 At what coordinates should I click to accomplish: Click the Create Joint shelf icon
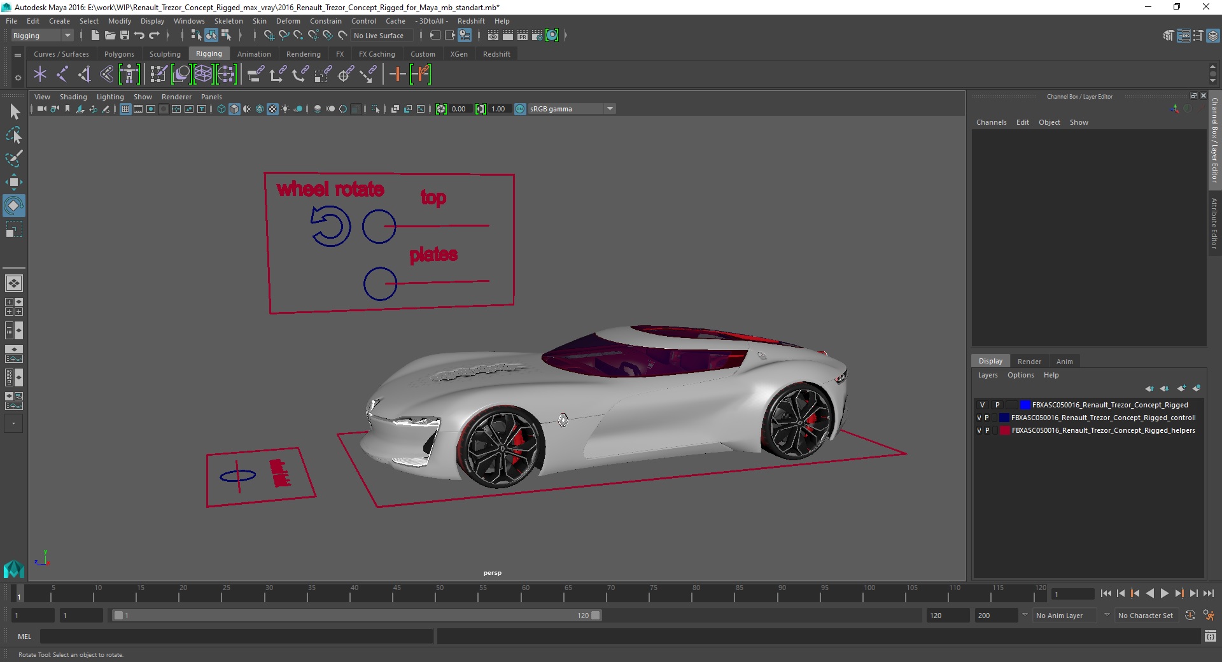pyautogui.click(x=62, y=74)
